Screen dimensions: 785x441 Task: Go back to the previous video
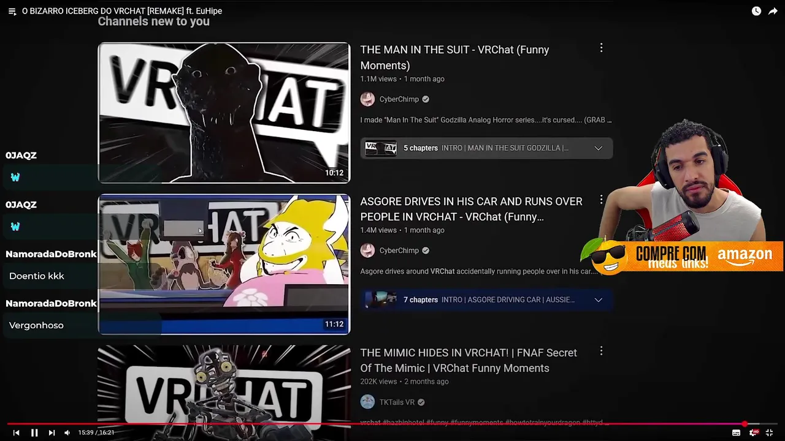pyautogui.click(x=17, y=432)
